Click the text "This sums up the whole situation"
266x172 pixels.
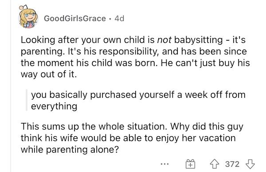pyautogui.click(x=93, y=126)
